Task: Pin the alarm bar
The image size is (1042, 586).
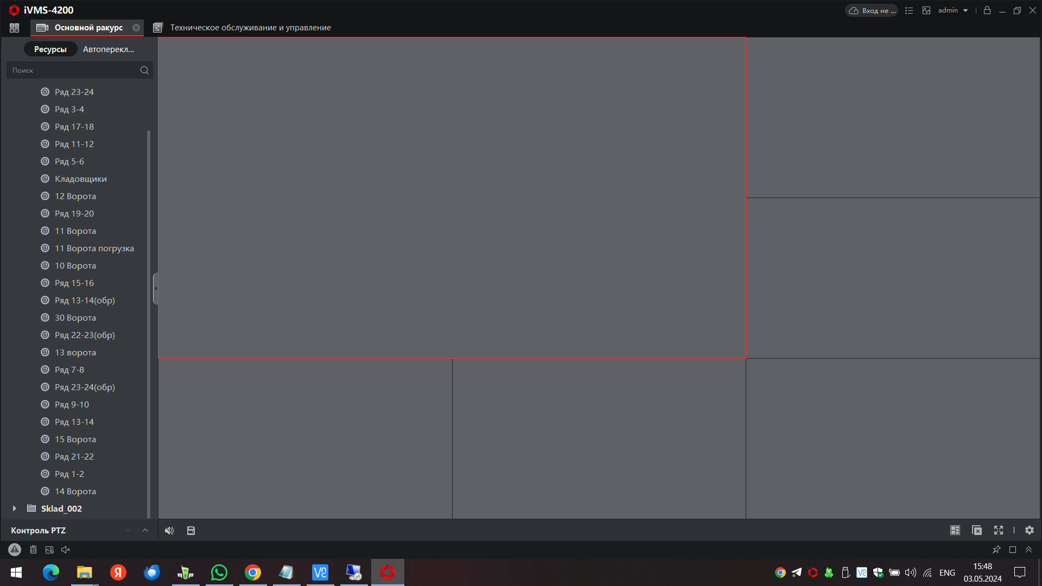Action: click(996, 550)
